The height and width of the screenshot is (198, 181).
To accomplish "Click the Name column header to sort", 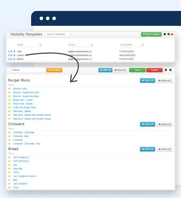I will [x=21, y=45].
